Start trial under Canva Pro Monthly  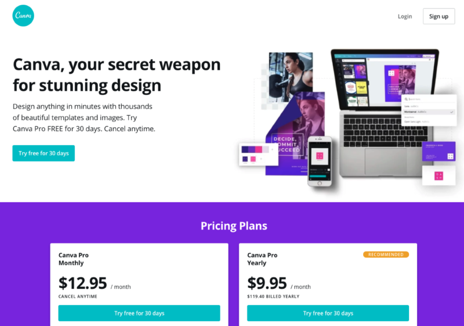(x=139, y=313)
